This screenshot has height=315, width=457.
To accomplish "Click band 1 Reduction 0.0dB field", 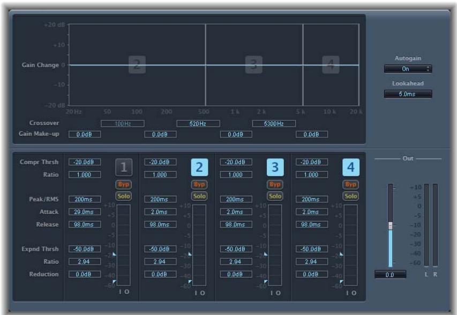I will click(85, 274).
